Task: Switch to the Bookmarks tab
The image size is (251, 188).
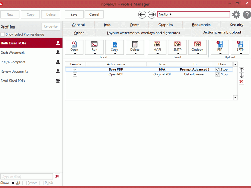Action: [x=201, y=25]
